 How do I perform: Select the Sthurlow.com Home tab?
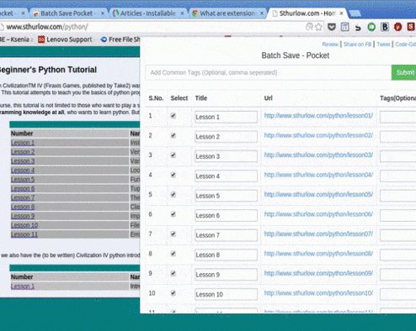[307, 13]
